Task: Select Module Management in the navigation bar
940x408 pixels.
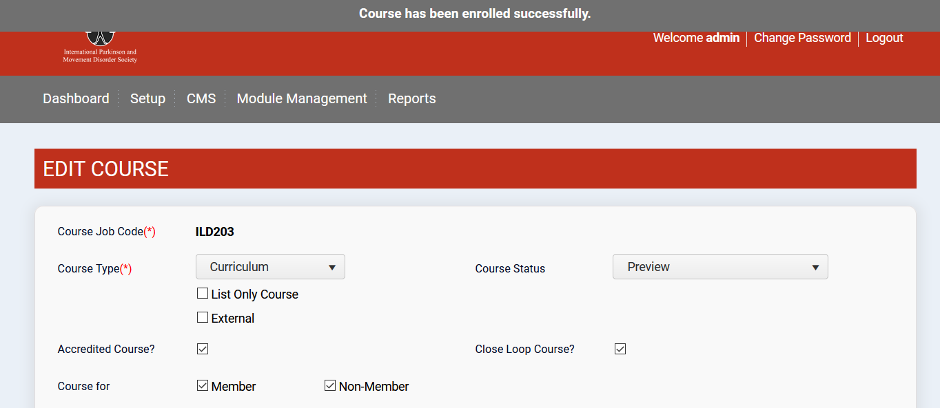Action: (302, 98)
